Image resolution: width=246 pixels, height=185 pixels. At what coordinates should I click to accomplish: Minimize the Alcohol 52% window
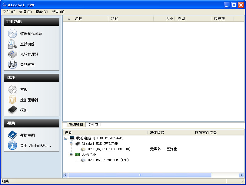tap(227, 5)
